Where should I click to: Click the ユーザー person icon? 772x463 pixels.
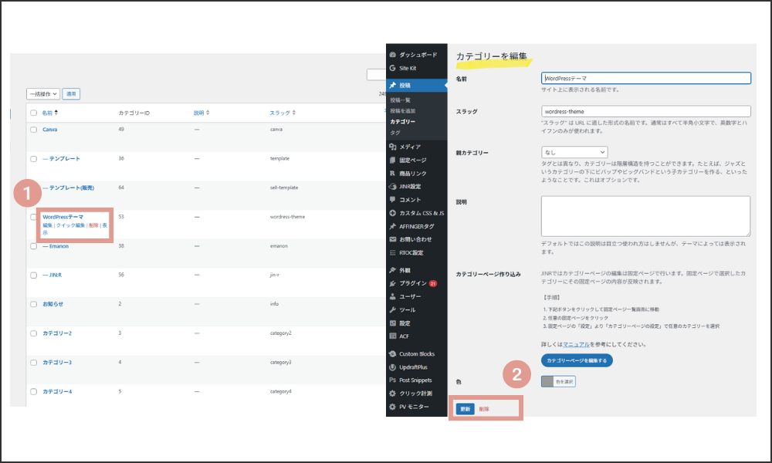[392, 296]
